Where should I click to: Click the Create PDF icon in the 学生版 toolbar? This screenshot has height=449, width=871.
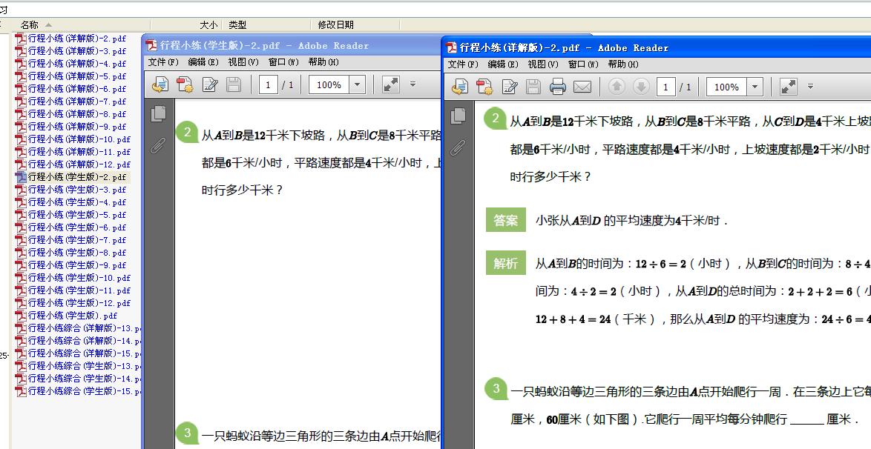pos(185,85)
